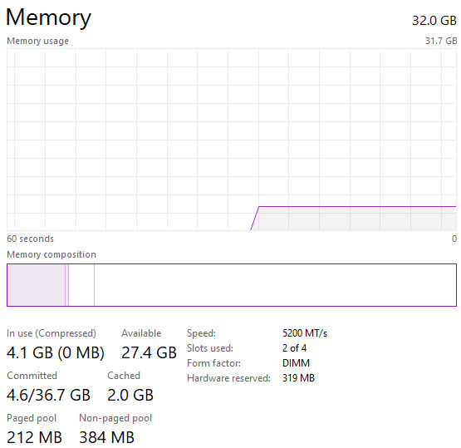Image resolution: width=461 pixels, height=448 pixels.
Task: Click the Hardware reserved 319 MB value
Action: click(x=298, y=377)
